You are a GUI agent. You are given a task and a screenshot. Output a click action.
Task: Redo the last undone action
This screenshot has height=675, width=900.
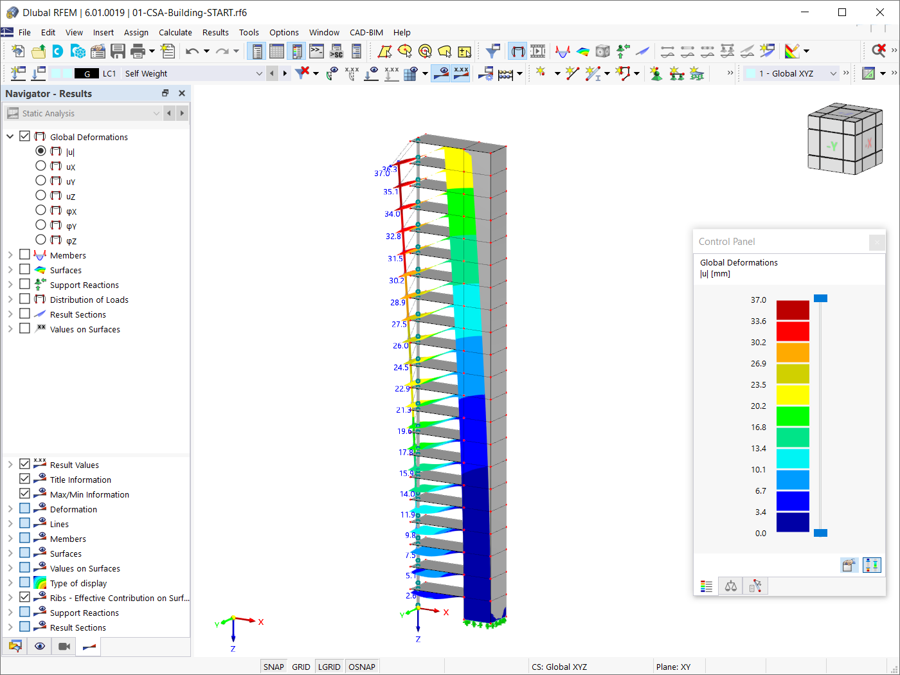tap(222, 51)
